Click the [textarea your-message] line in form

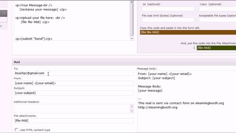point(43,10)
